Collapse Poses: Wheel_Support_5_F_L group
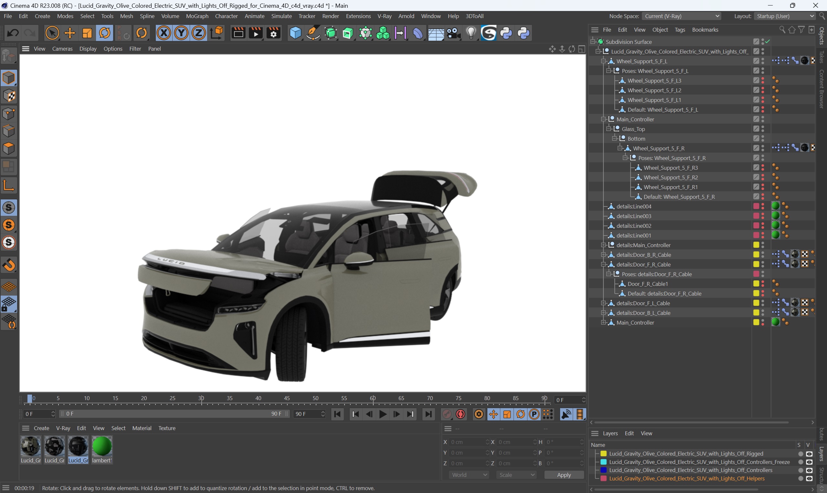 click(609, 71)
